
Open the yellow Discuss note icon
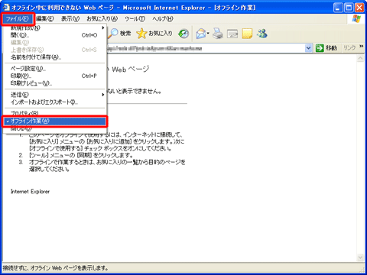click(x=247, y=34)
